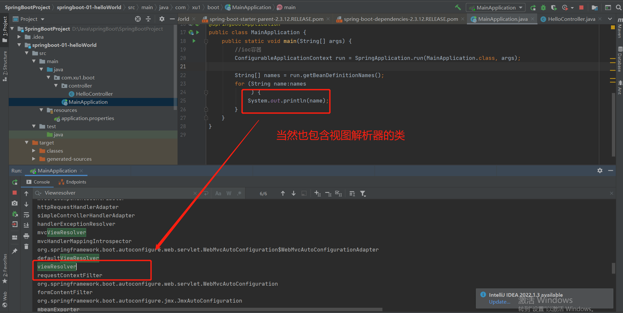623x313 pixels.
Task: Expand the generated-sources folder
Action: click(34, 159)
